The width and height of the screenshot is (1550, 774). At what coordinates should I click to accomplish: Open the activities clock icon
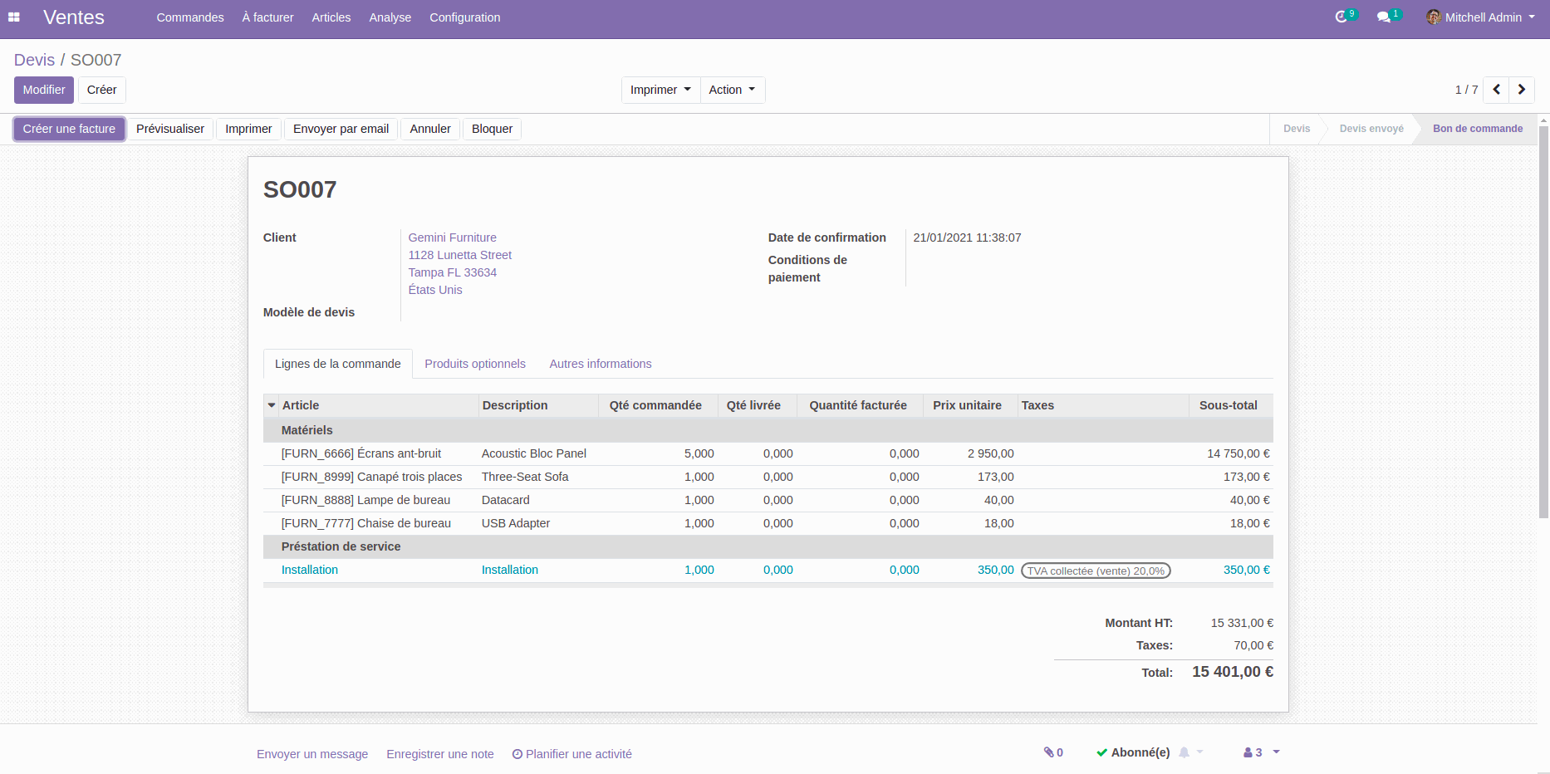pos(1342,17)
